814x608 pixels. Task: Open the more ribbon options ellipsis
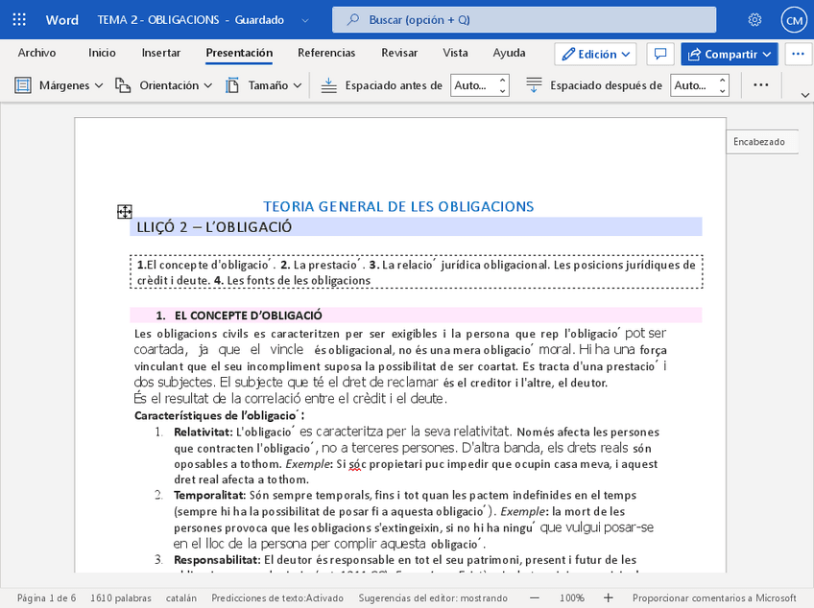tap(761, 85)
